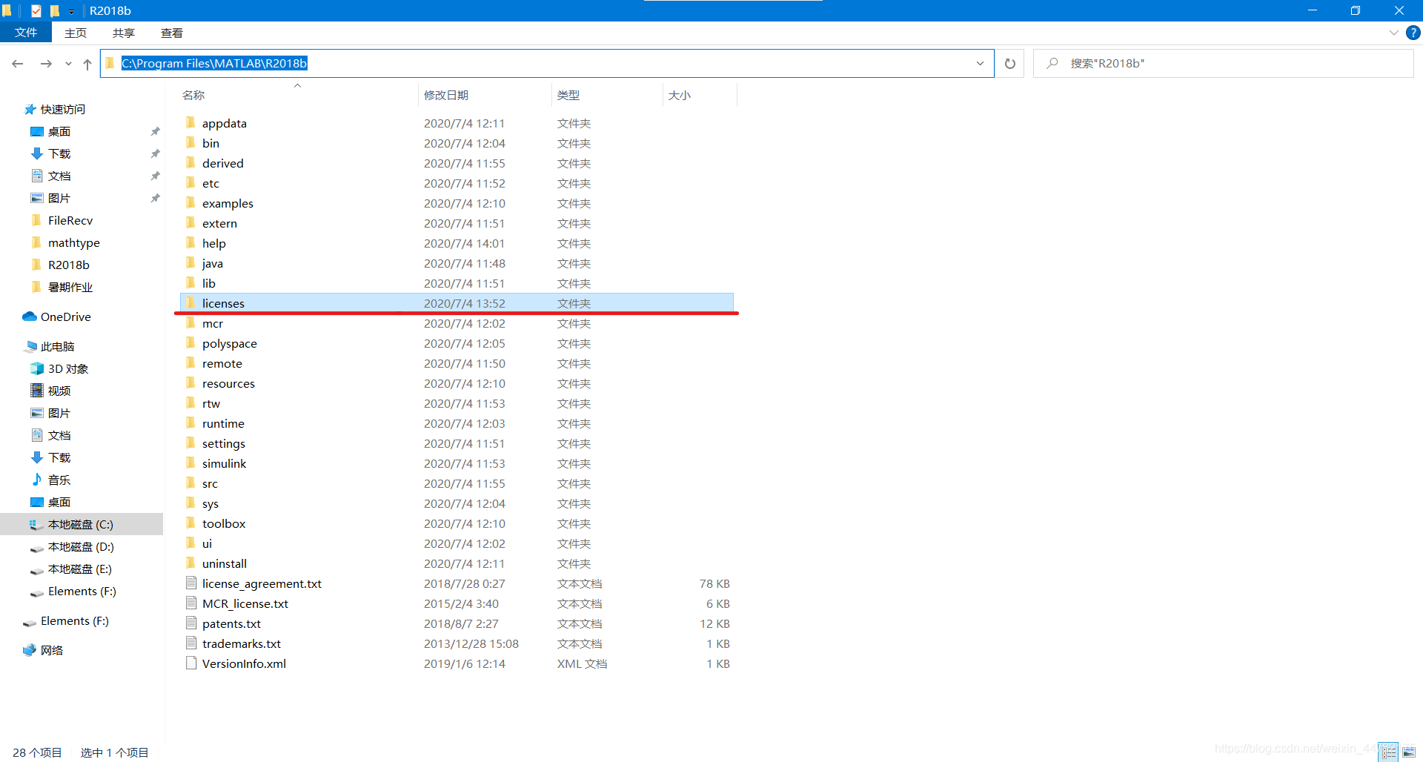Select the uninstall folder name
Image resolution: width=1423 pixels, height=762 pixels.
[x=225, y=564]
